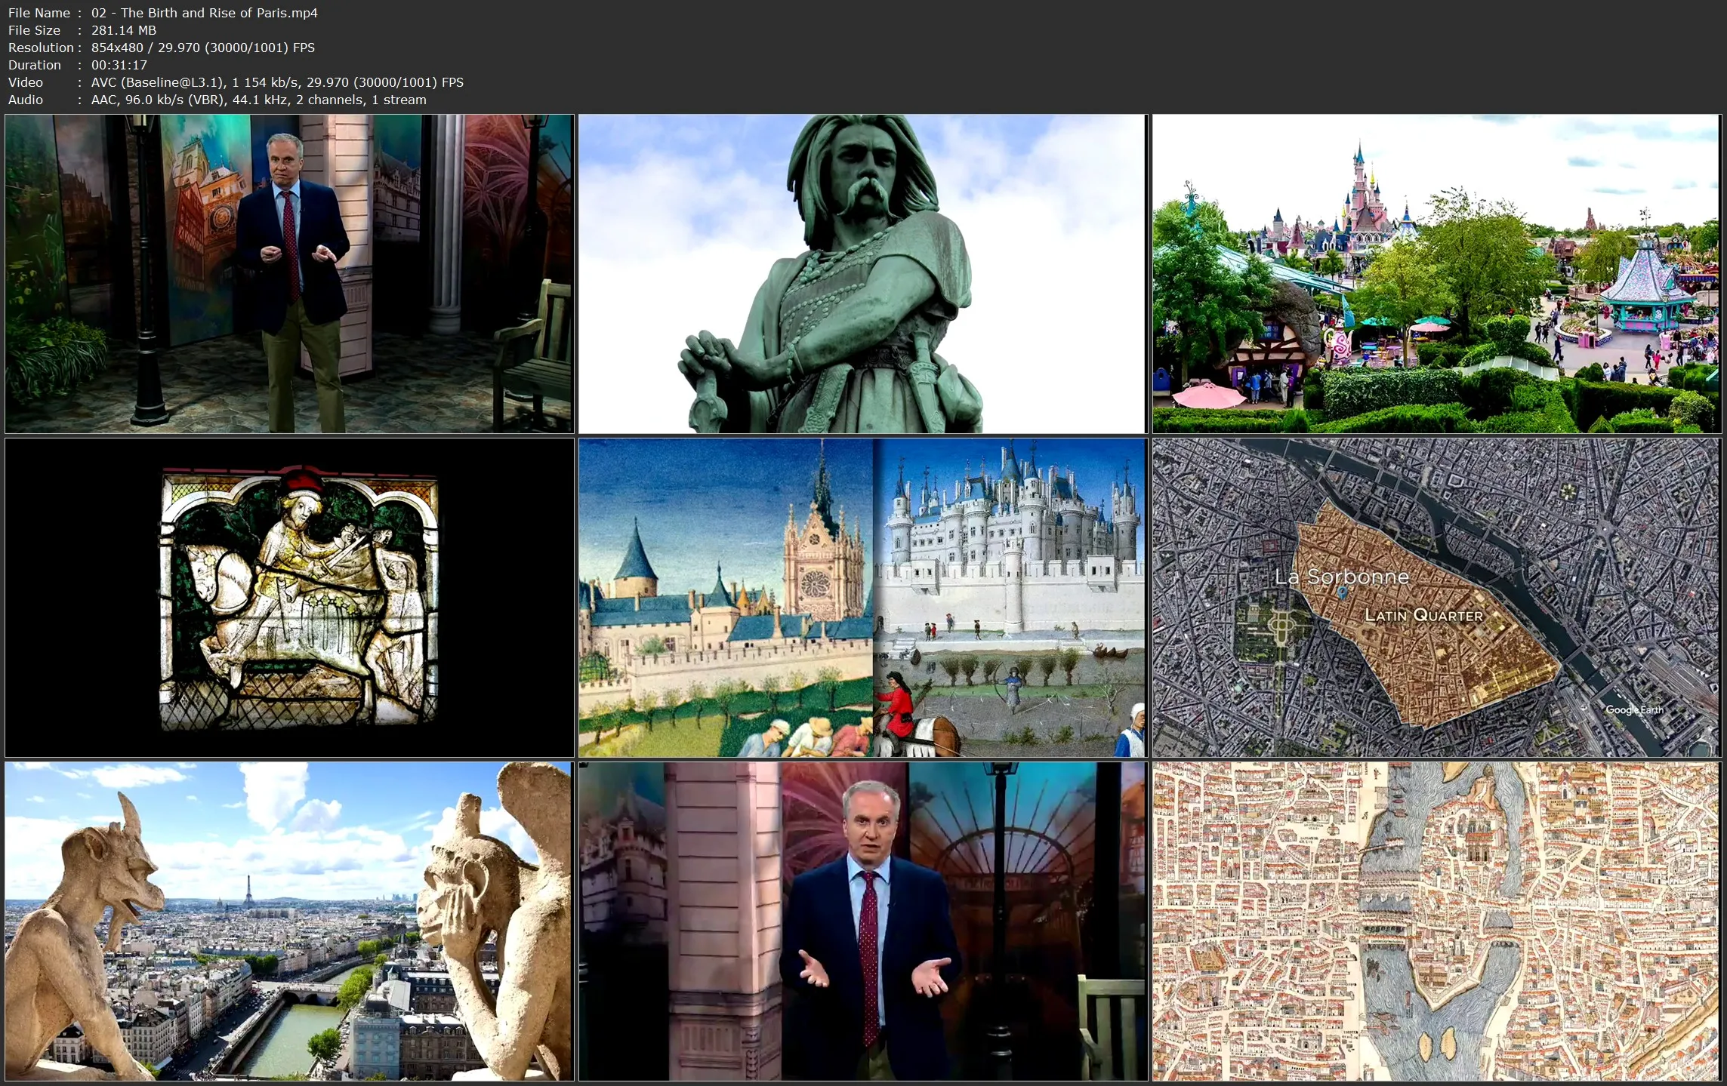Click the 'Video' label
The width and height of the screenshot is (1727, 1086).
click(x=26, y=82)
